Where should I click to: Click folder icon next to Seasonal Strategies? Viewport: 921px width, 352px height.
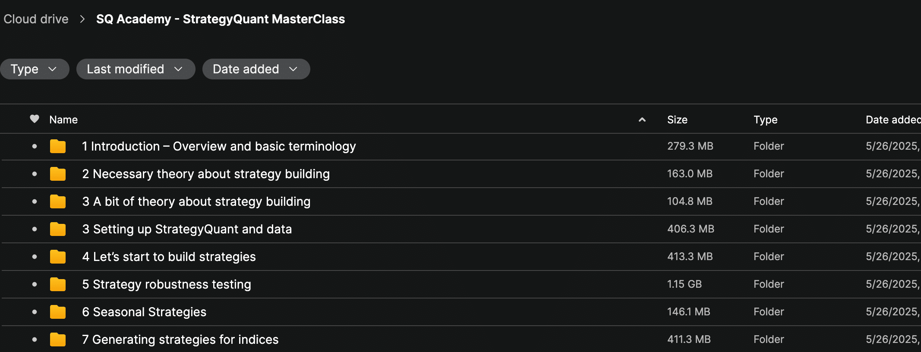(57, 312)
